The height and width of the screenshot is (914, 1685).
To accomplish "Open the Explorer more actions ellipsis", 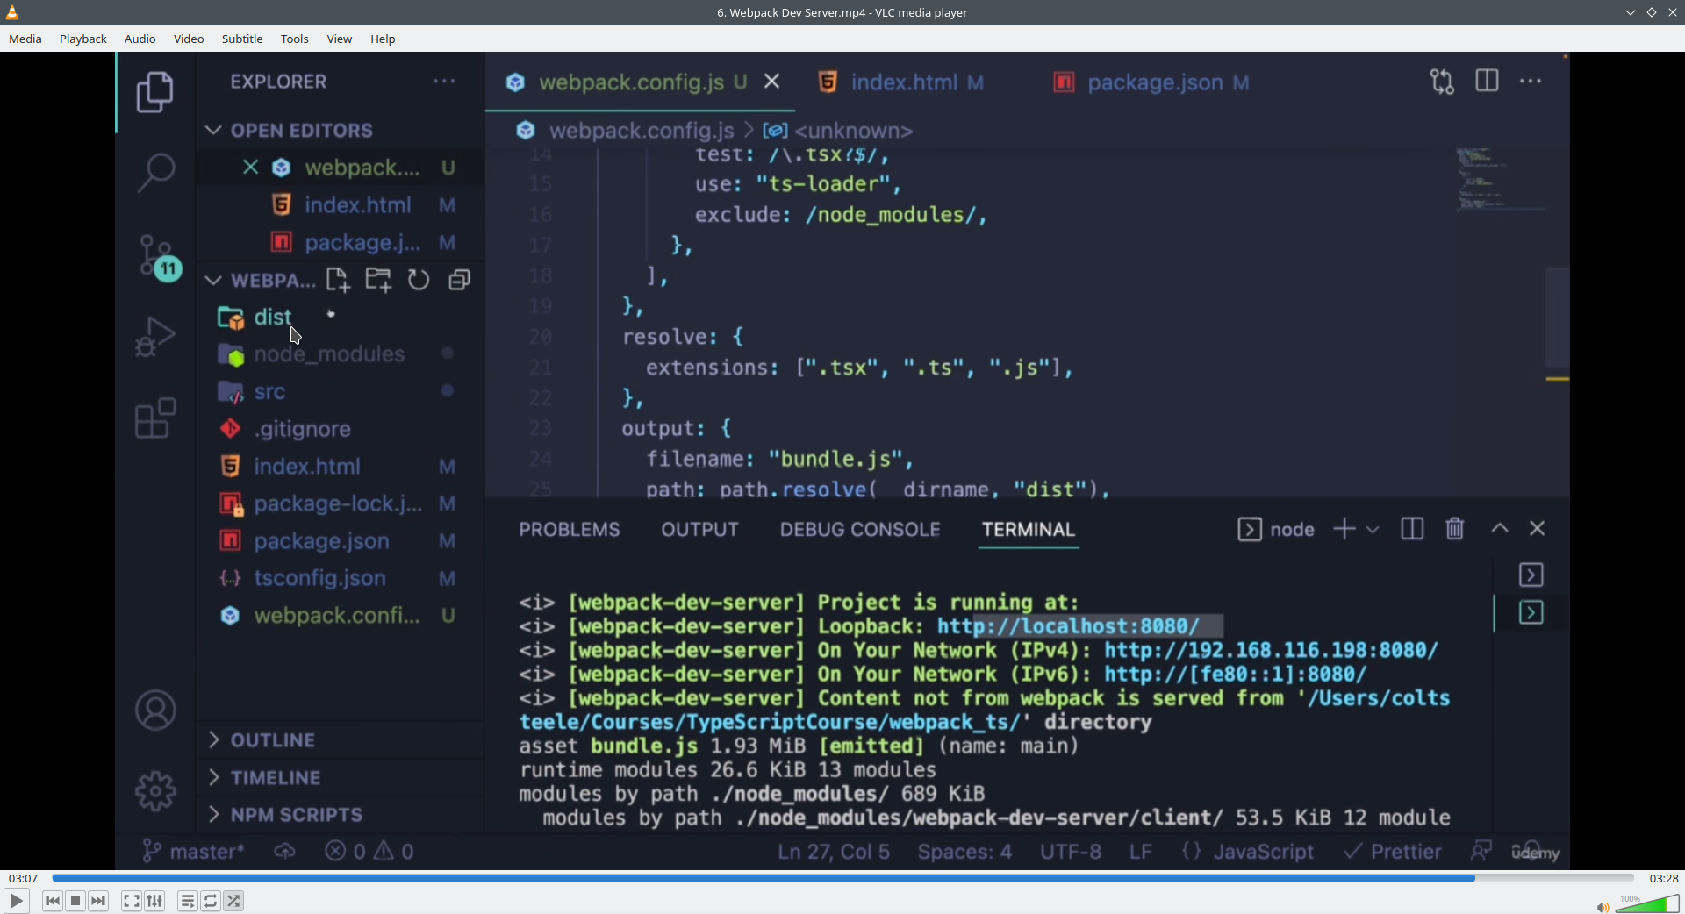I will [444, 82].
